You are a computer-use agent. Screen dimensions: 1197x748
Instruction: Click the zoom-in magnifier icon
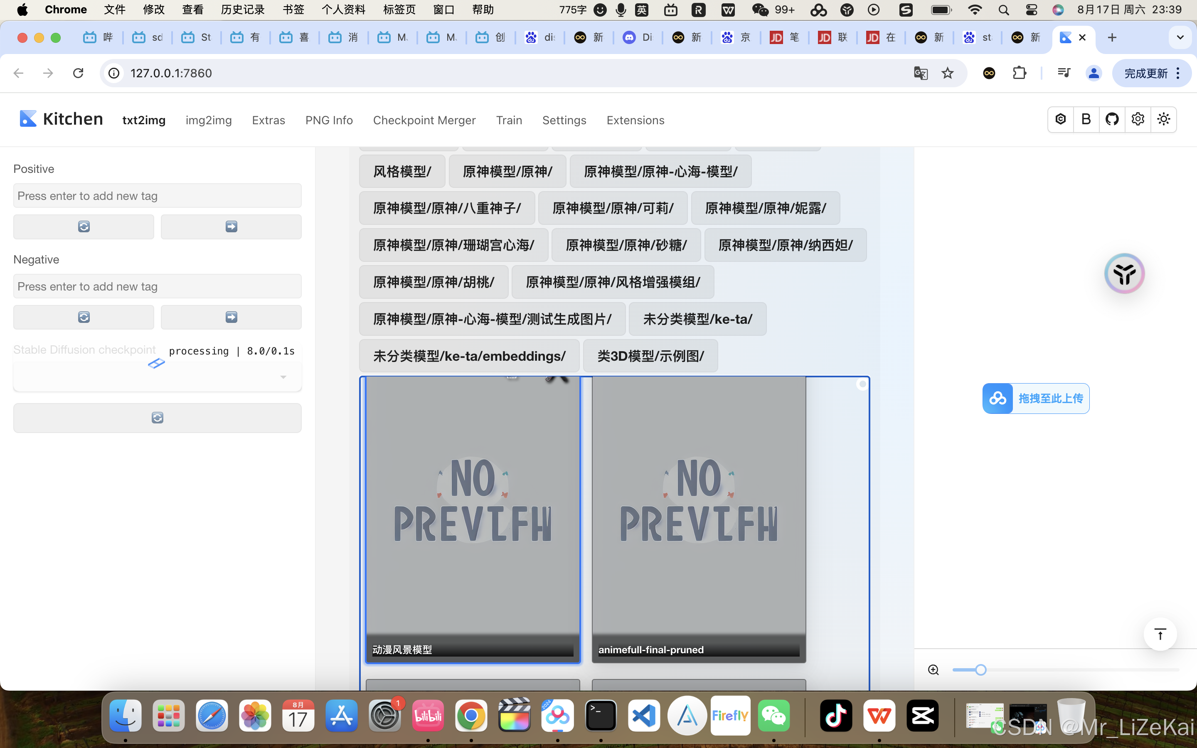tap(933, 670)
